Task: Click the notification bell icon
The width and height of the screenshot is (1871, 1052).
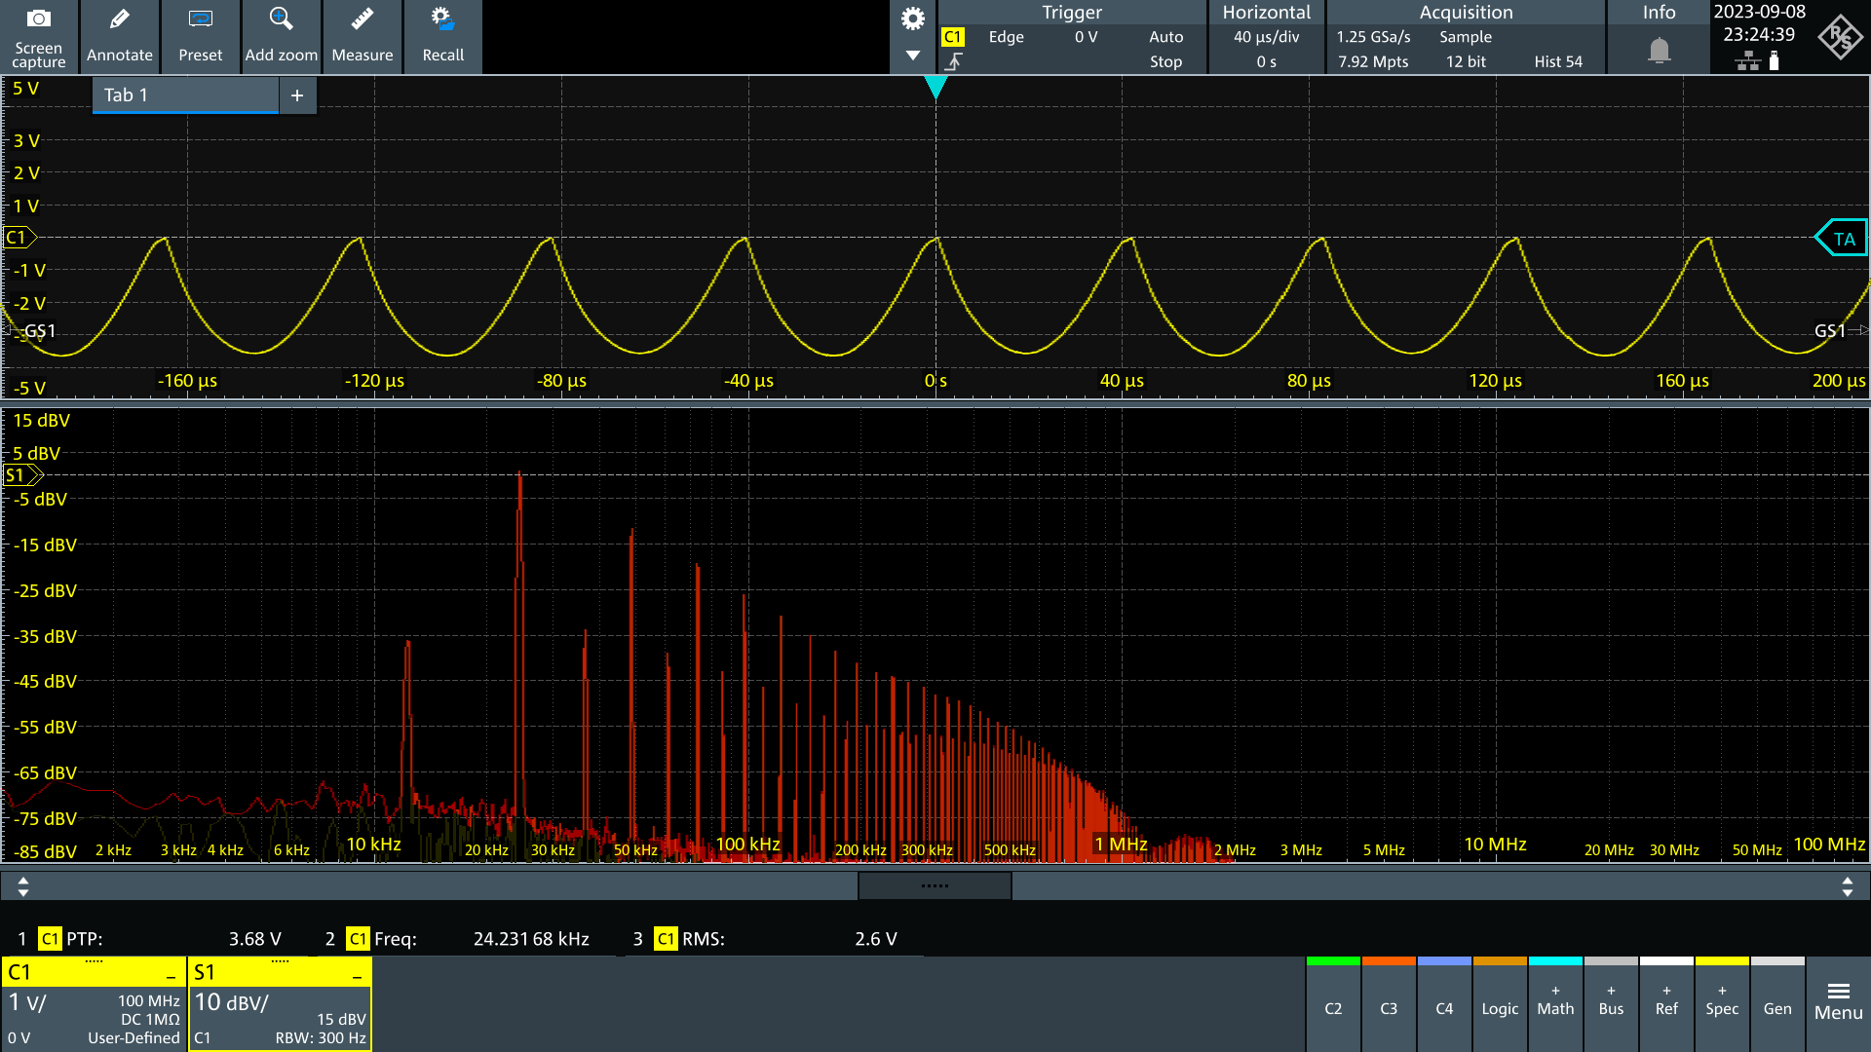Action: tap(1660, 50)
